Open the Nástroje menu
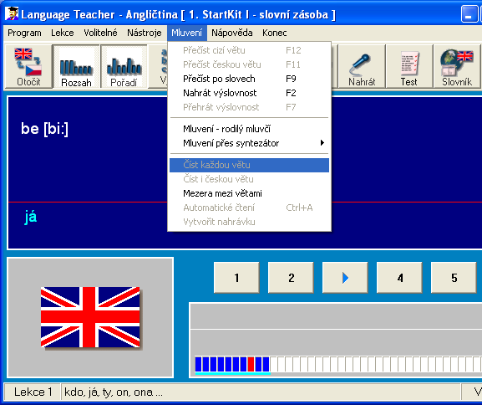The image size is (482, 405). [145, 33]
